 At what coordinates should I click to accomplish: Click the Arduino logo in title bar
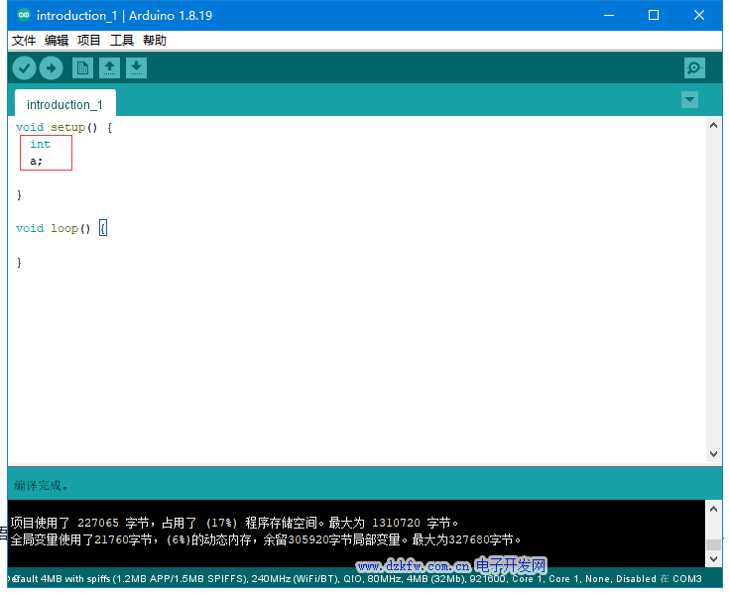coord(20,16)
